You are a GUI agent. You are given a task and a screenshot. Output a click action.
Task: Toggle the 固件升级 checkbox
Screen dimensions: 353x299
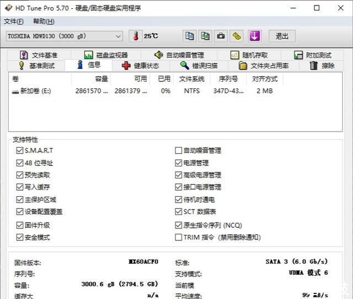click(x=20, y=225)
